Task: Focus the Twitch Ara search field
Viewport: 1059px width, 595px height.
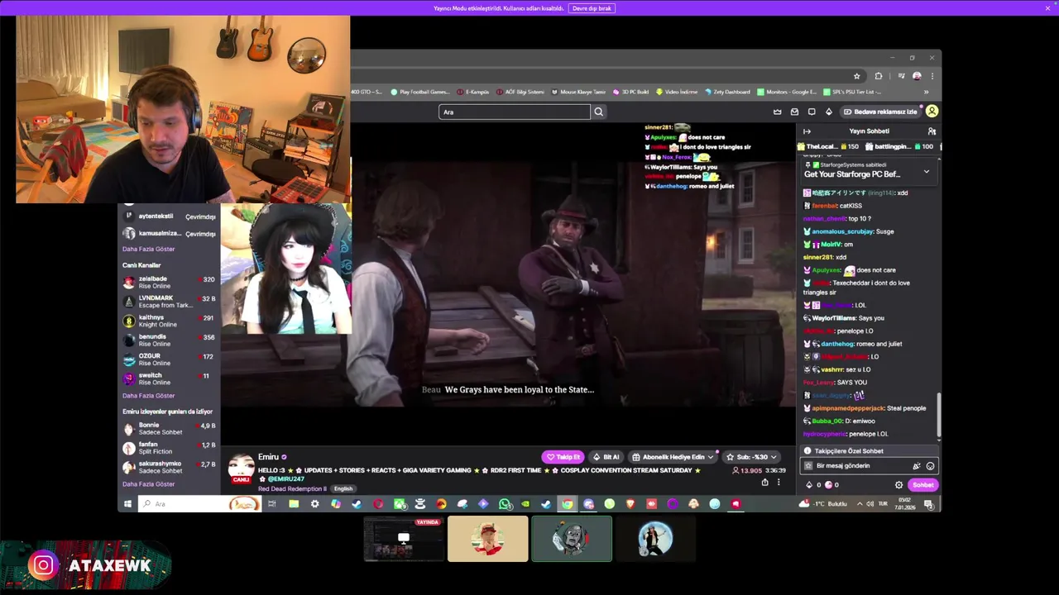Action: (x=514, y=112)
